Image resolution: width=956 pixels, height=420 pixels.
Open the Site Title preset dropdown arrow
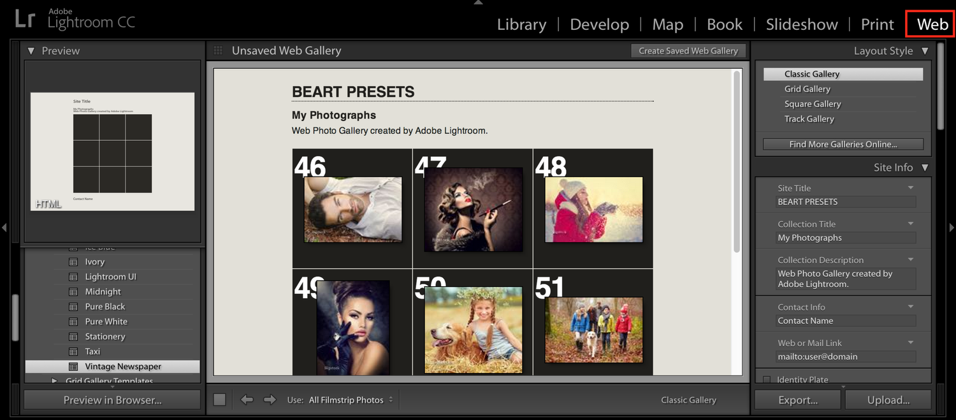911,187
